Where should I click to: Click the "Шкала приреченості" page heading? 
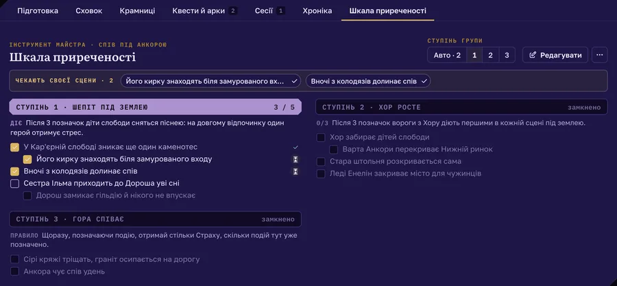pos(73,58)
